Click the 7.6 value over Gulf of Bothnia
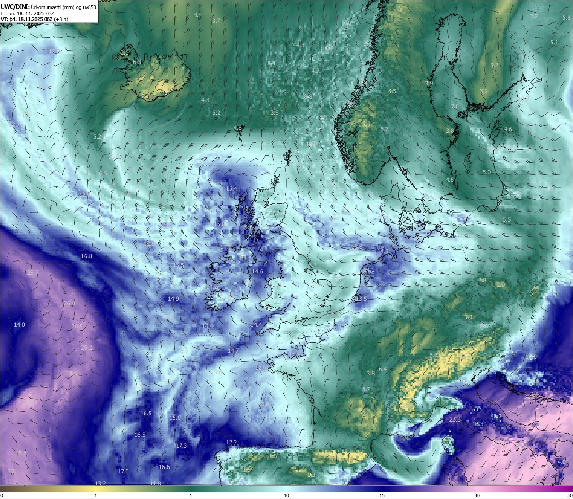573x499 pixels. click(x=455, y=107)
